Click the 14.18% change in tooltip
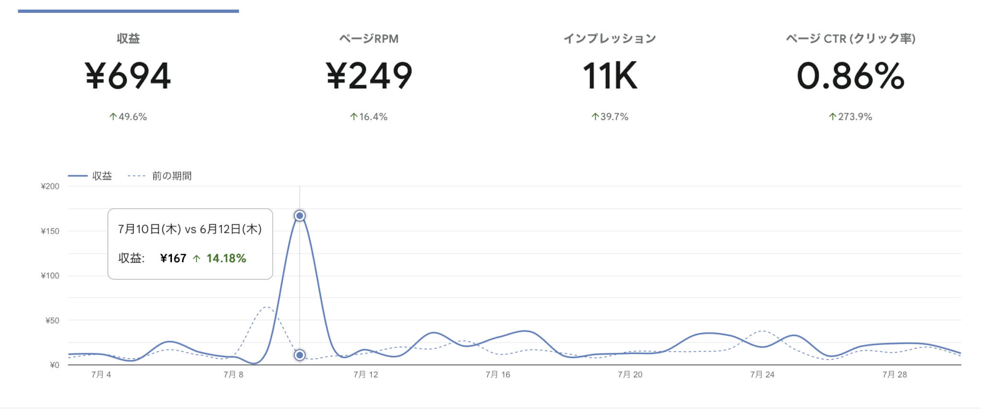Screen dimensions: 981x409 point(226,258)
